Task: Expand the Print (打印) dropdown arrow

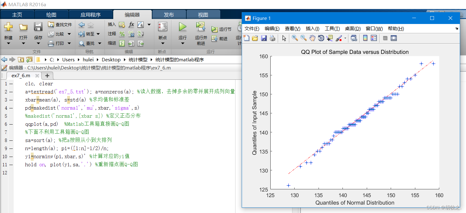Action: (x=69, y=44)
